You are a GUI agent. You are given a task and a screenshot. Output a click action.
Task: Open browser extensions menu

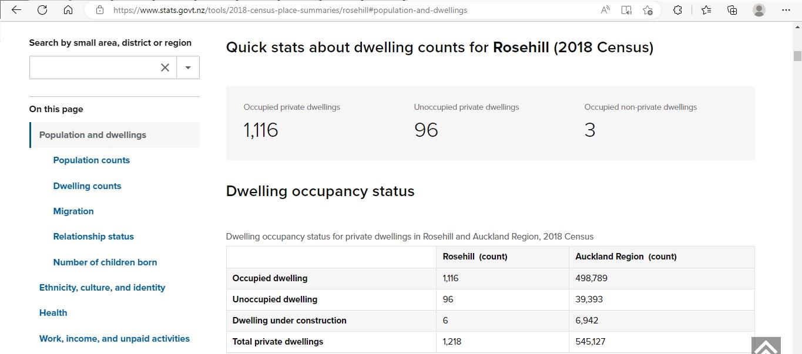pyautogui.click(x=677, y=10)
